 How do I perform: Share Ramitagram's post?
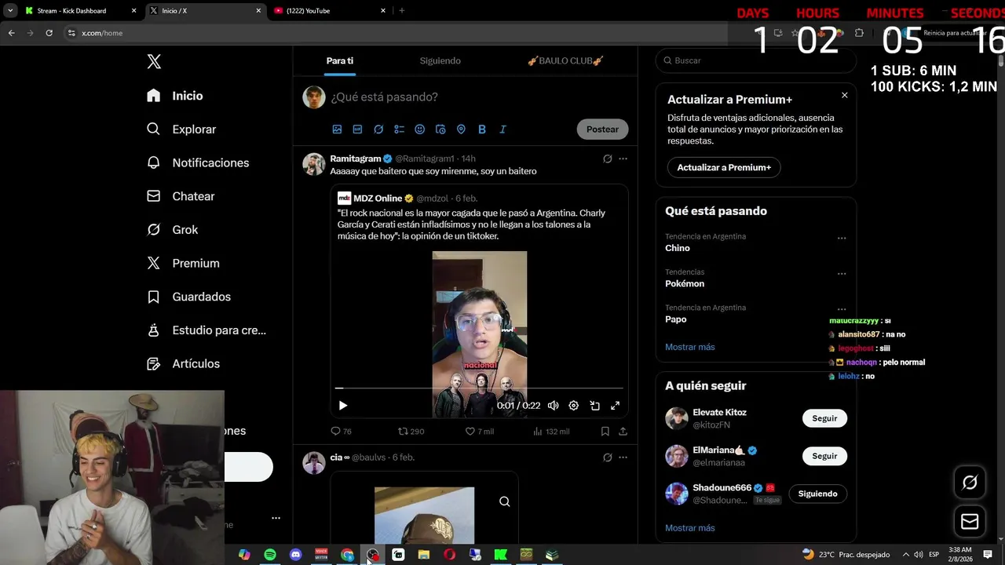[x=623, y=432]
